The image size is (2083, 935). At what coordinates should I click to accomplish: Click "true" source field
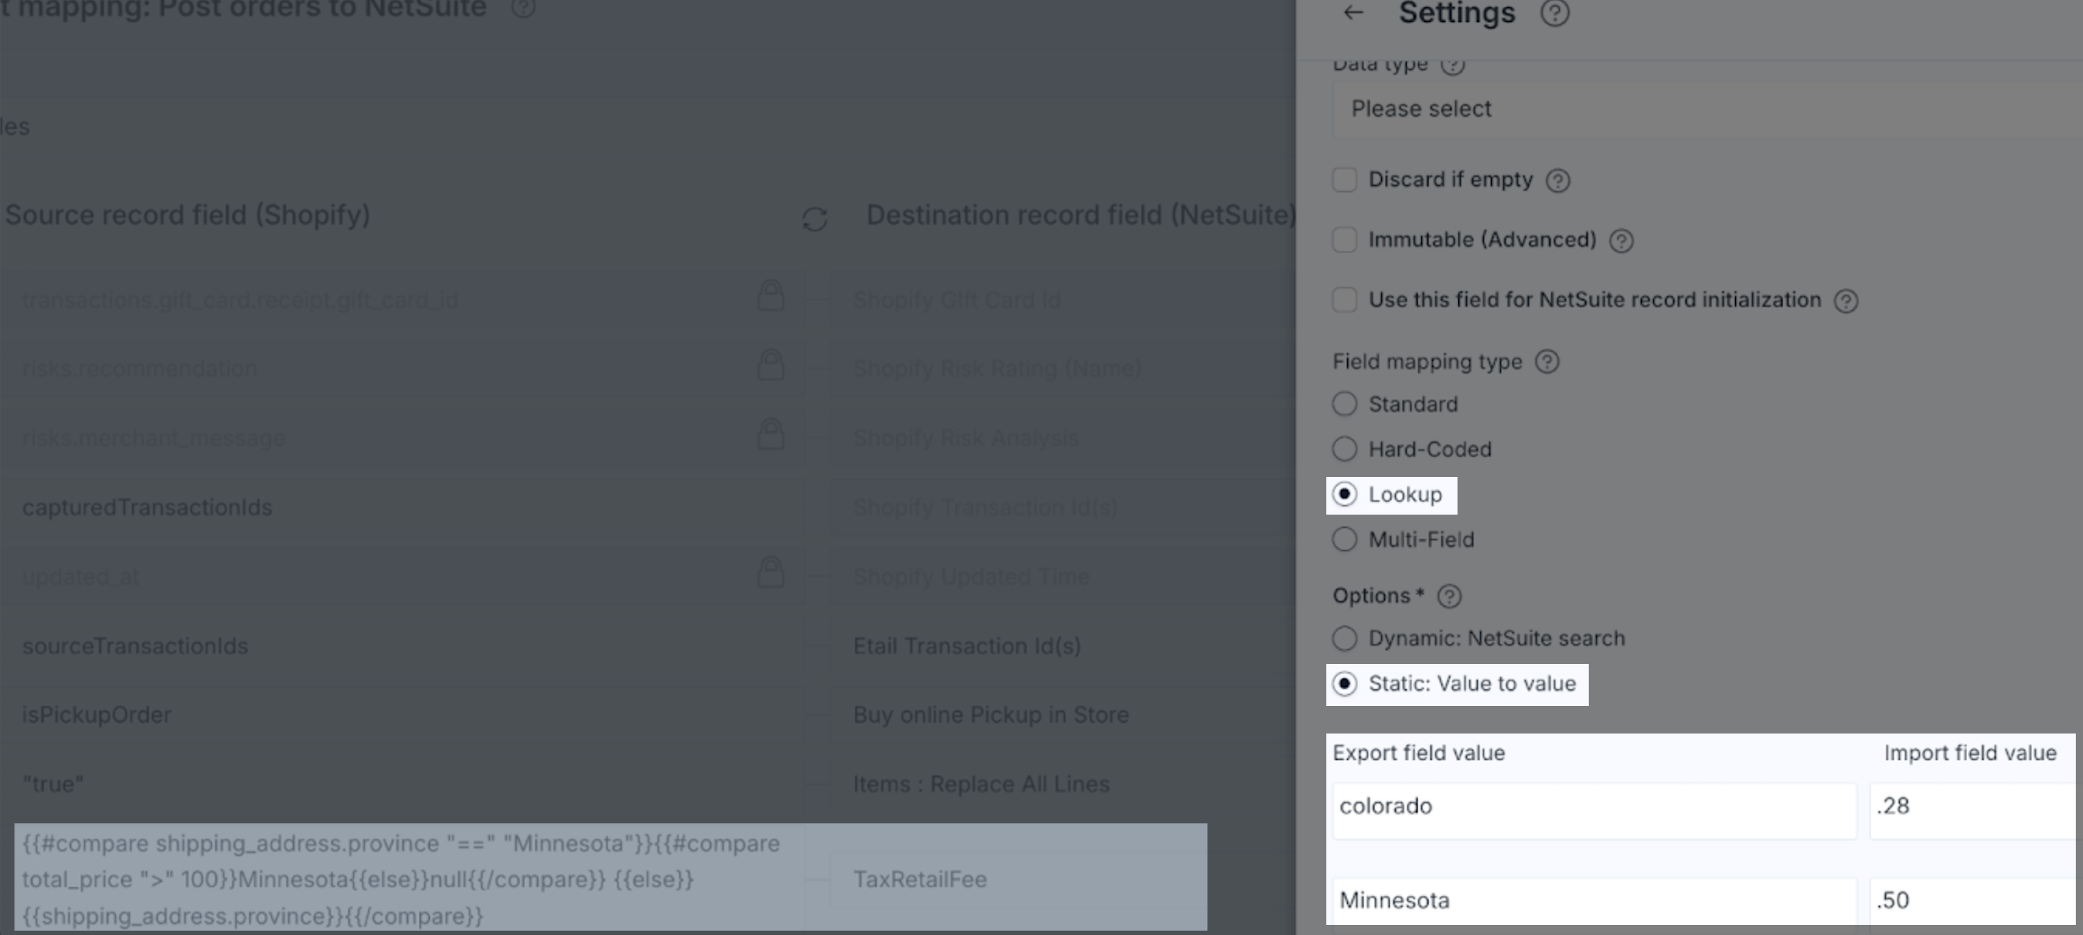[x=402, y=784]
